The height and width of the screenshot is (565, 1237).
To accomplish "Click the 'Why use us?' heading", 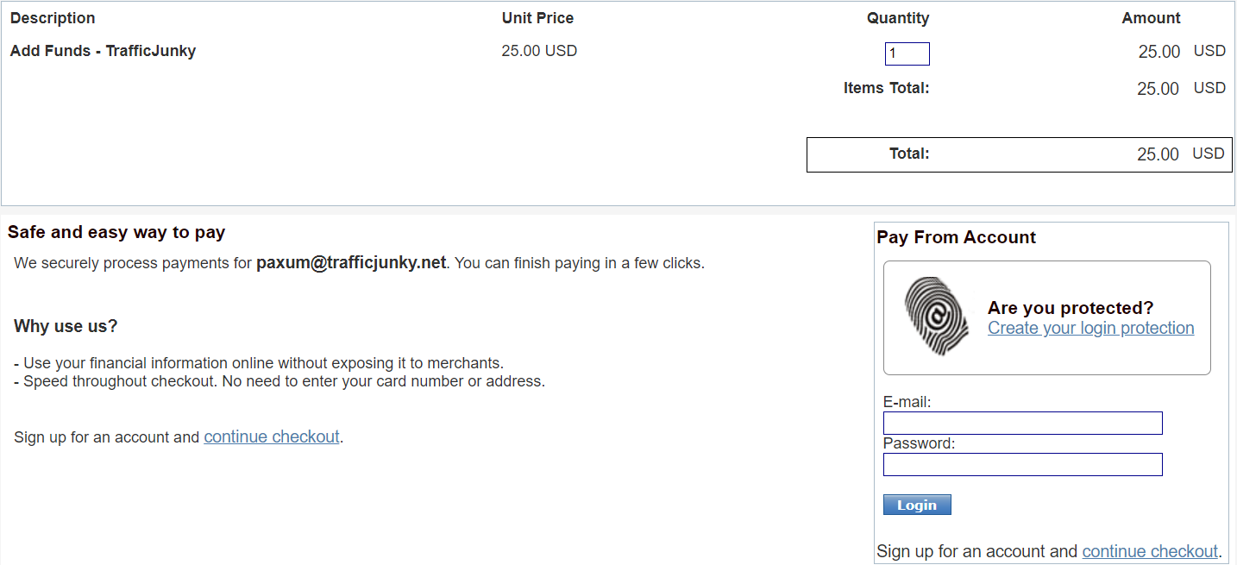I will tap(66, 326).
